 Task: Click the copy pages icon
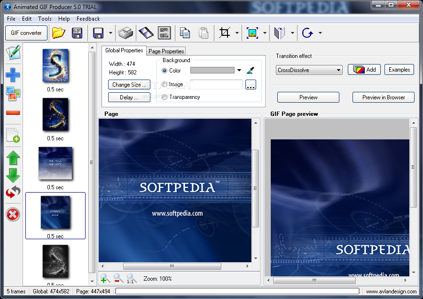coord(185,33)
